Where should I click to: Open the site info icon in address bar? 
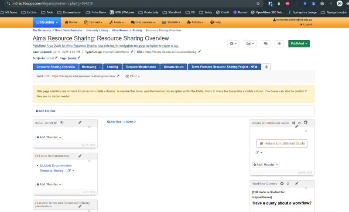(x=8, y=3)
